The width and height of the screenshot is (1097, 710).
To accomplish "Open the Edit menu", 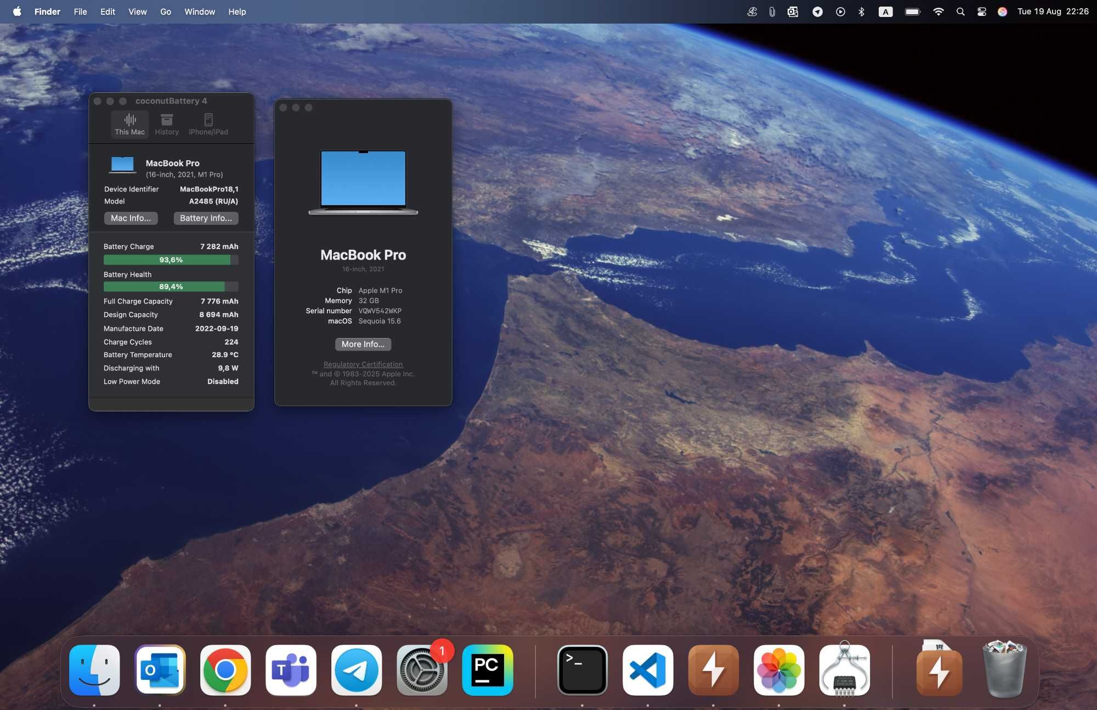I will (108, 12).
